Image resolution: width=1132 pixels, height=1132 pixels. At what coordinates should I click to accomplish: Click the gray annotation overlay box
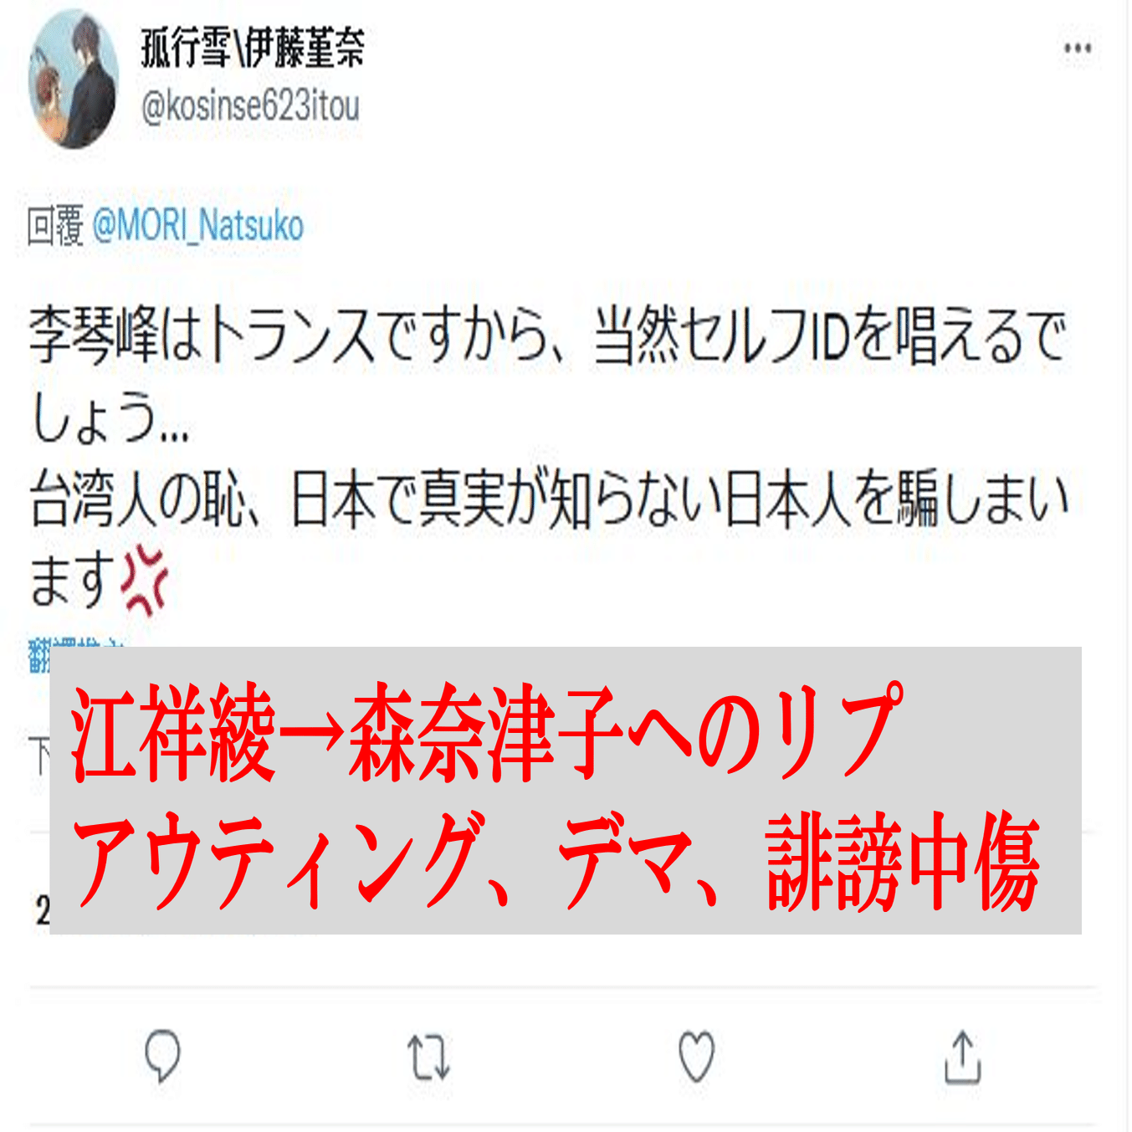coord(566,790)
